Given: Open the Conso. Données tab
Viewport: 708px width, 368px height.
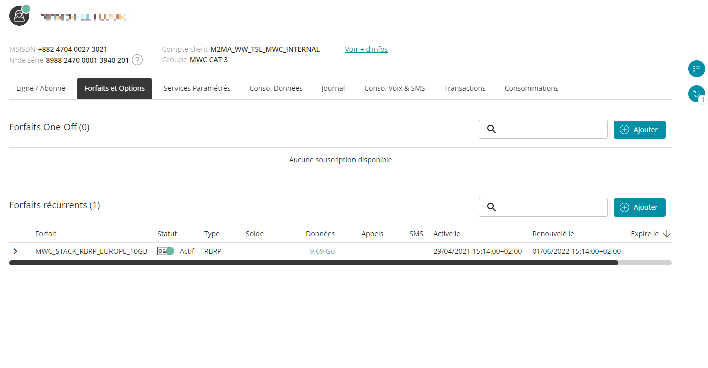Looking at the screenshot, I should click(x=276, y=88).
